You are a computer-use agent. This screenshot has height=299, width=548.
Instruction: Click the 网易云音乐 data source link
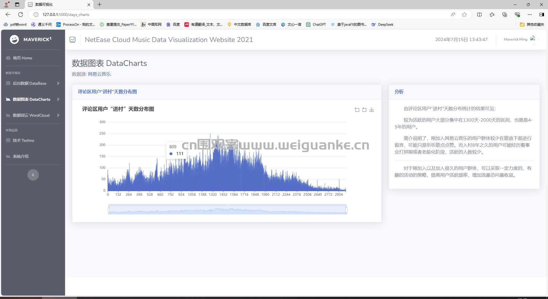click(100, 74)
